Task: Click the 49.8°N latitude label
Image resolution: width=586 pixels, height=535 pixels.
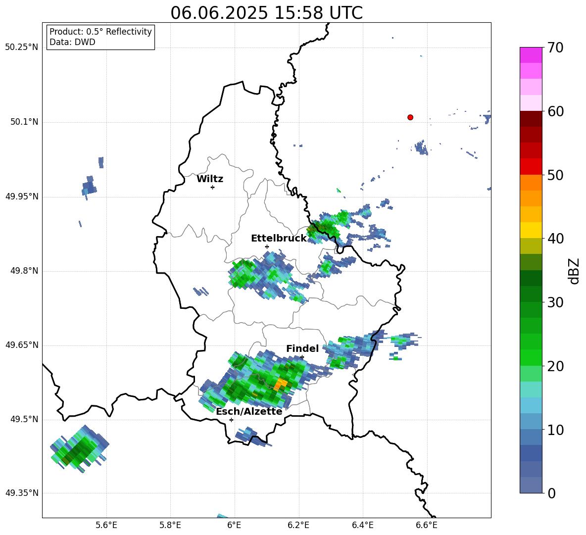Action: click(x=24, y=271)
